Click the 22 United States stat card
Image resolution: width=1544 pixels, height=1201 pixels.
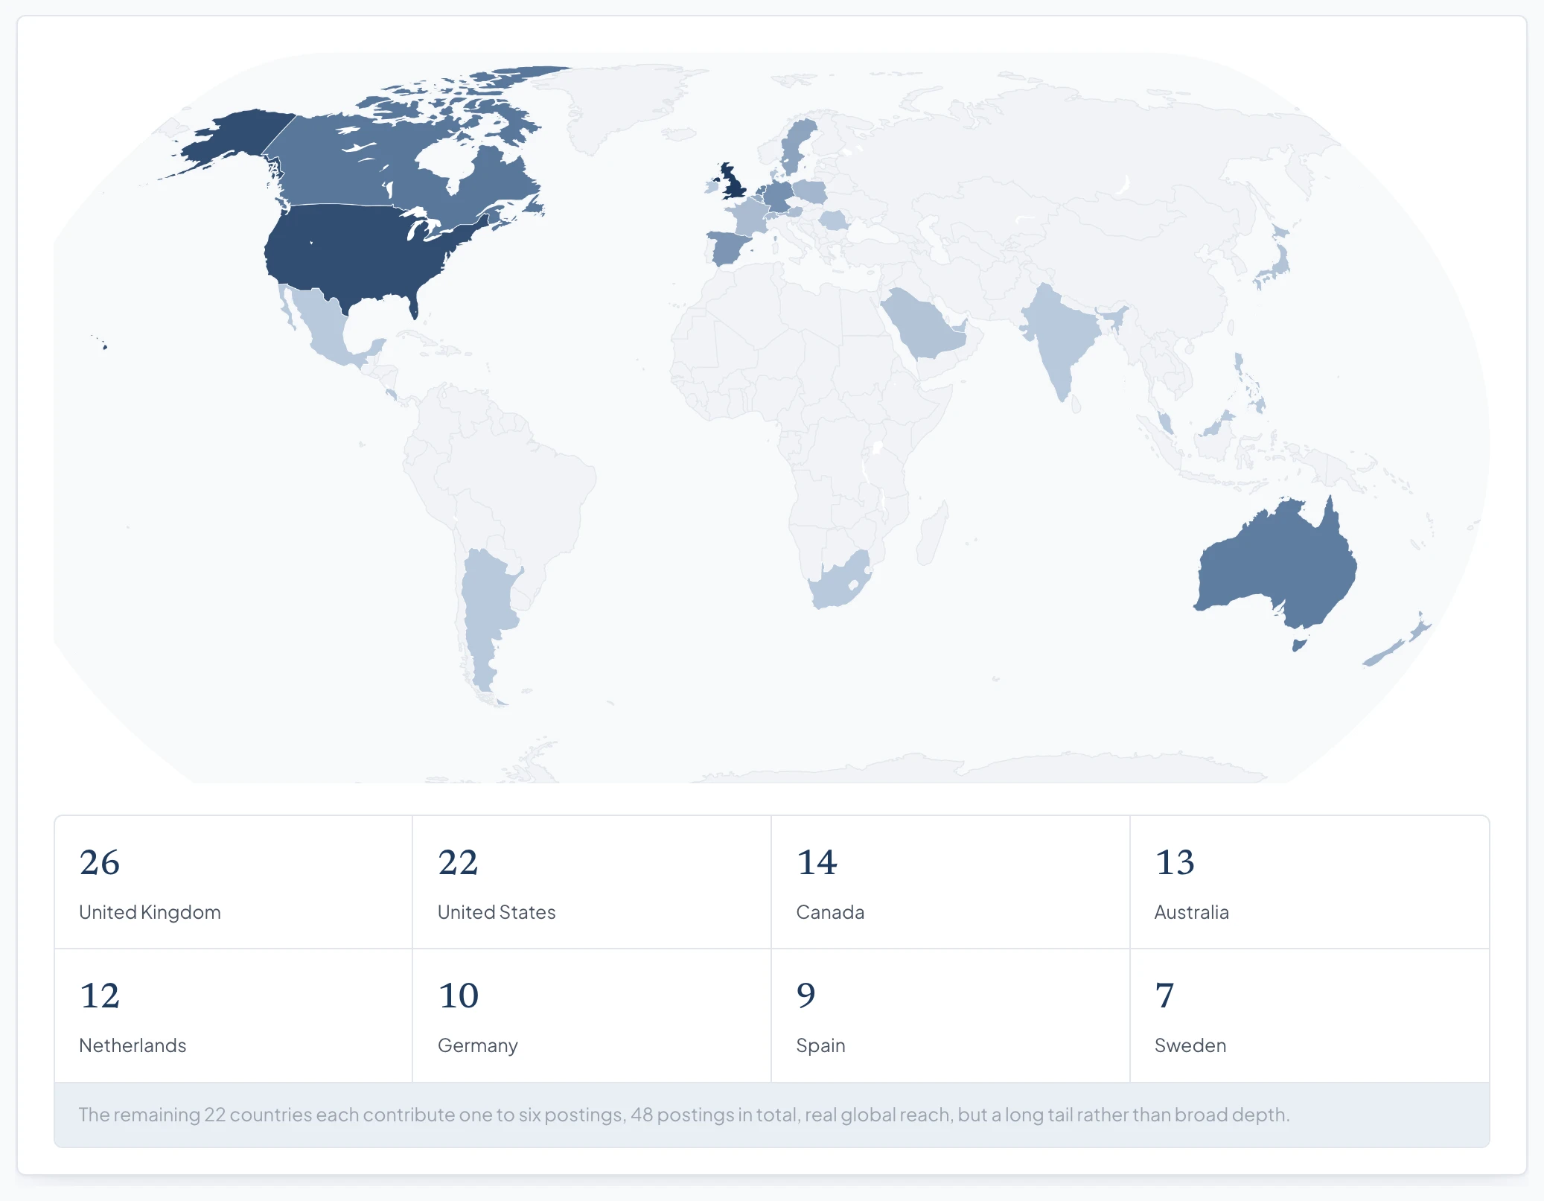pyautogui.click(x=592, y=882)
